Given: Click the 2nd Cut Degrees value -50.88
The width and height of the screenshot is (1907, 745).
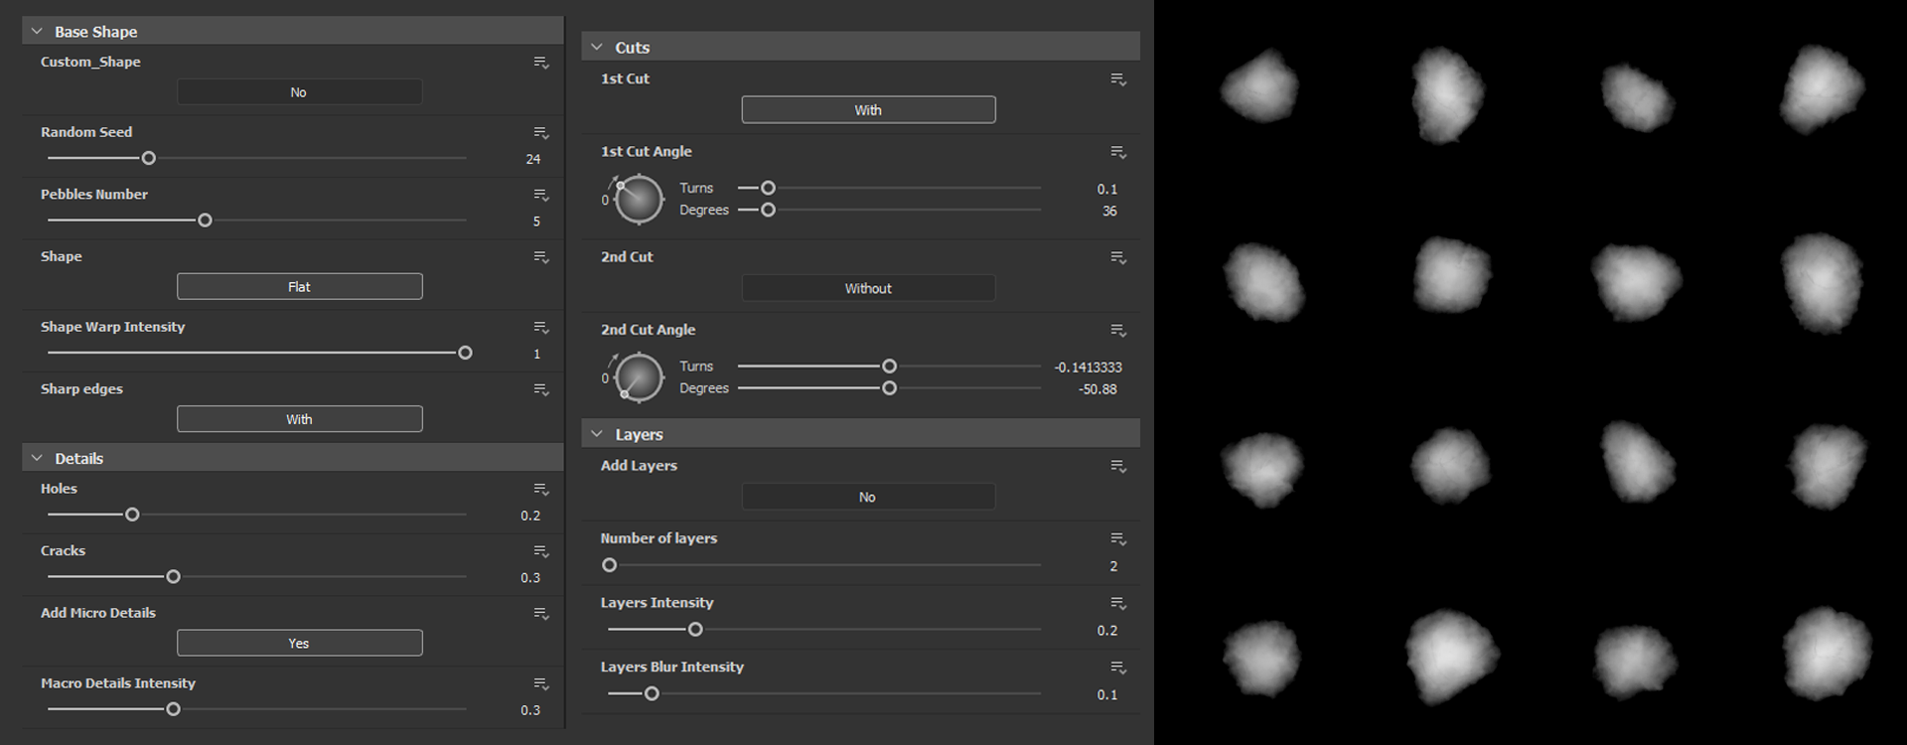Looking at the screenshot, I should (1098, 389).
